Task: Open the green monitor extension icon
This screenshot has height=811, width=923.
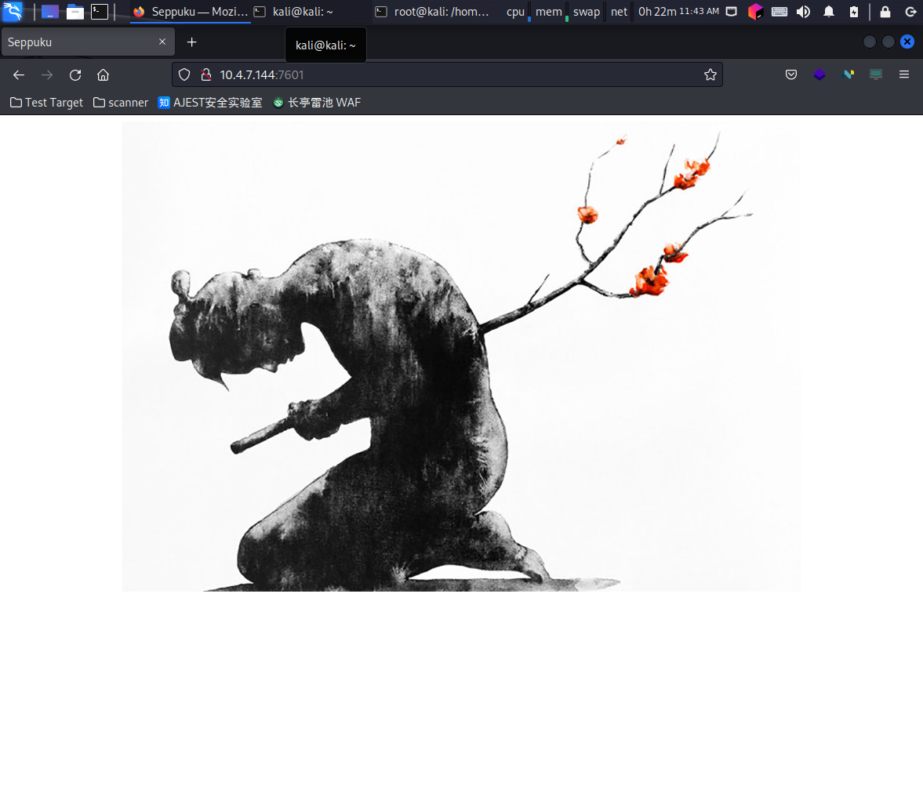Action: tap(876, 74)
